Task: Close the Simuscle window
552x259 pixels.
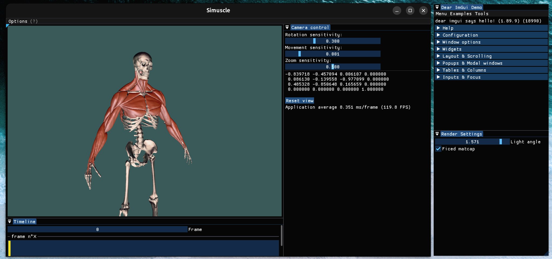Action: (x=423, y=10)
